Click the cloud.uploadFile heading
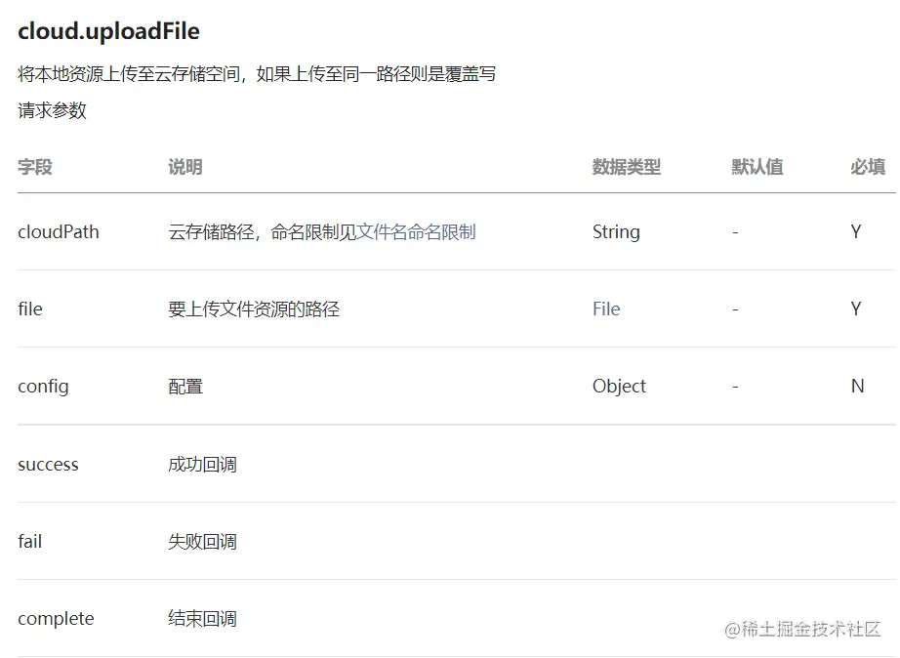This screenshot has width=900, height=658. click(108, 31)
